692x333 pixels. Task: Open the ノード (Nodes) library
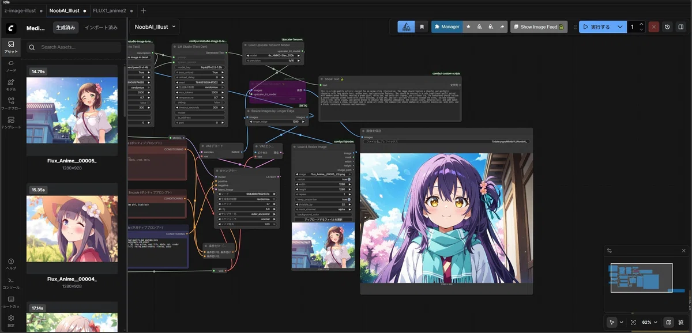point(11,66)
